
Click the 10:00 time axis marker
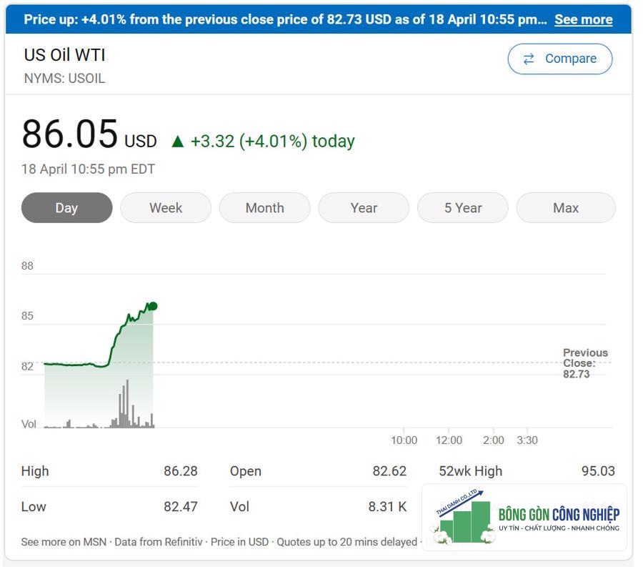(404, 440)
